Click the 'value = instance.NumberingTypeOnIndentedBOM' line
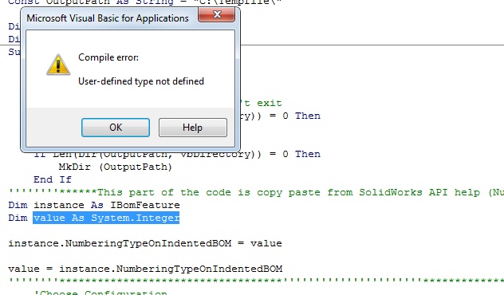Screen dimensions: 504x295 point(145,269)
